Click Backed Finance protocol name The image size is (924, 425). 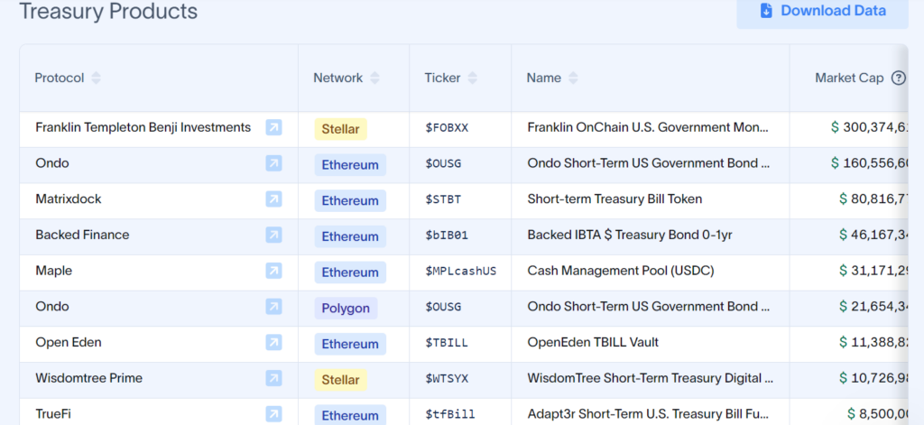pyautogui.click(x=82, y=236)
